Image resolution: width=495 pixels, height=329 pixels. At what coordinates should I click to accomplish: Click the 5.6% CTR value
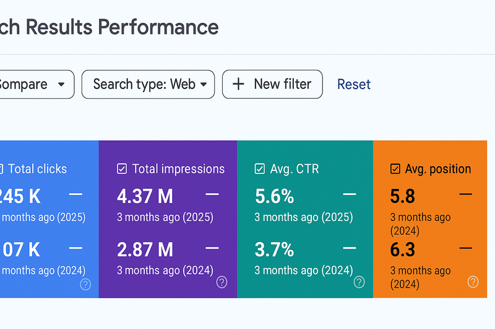point(274,196)
